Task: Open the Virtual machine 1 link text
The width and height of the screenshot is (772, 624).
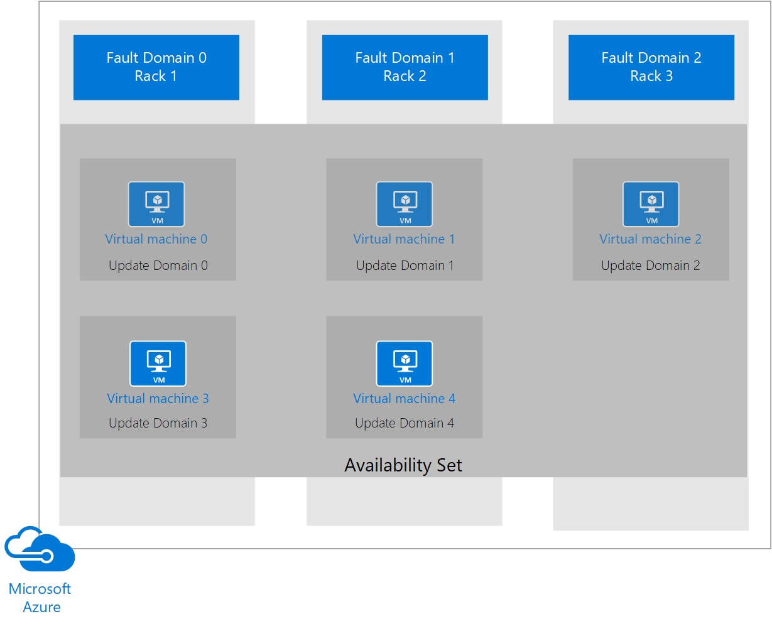Action: pos(404,239)
